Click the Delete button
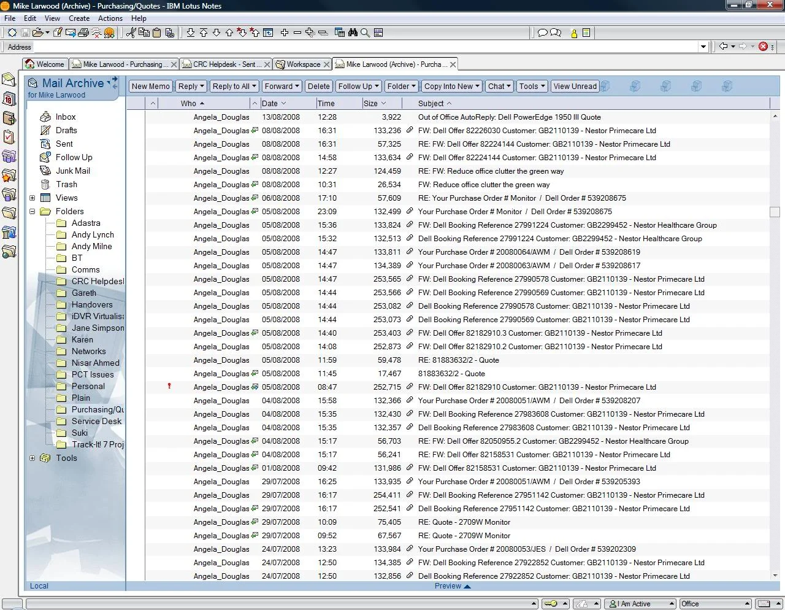This screenshot has height=610, width=785. pos(318,87)
